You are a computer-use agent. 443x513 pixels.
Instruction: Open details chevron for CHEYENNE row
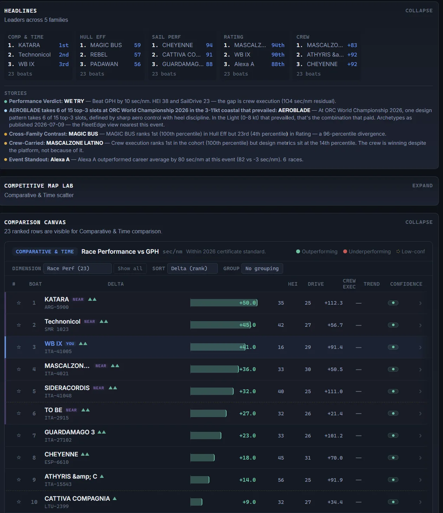click(x=420, y=458)
